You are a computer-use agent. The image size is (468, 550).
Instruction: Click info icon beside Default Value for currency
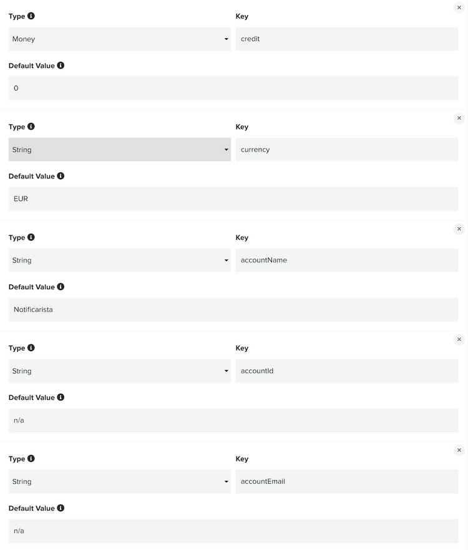[x=61, y=176]
